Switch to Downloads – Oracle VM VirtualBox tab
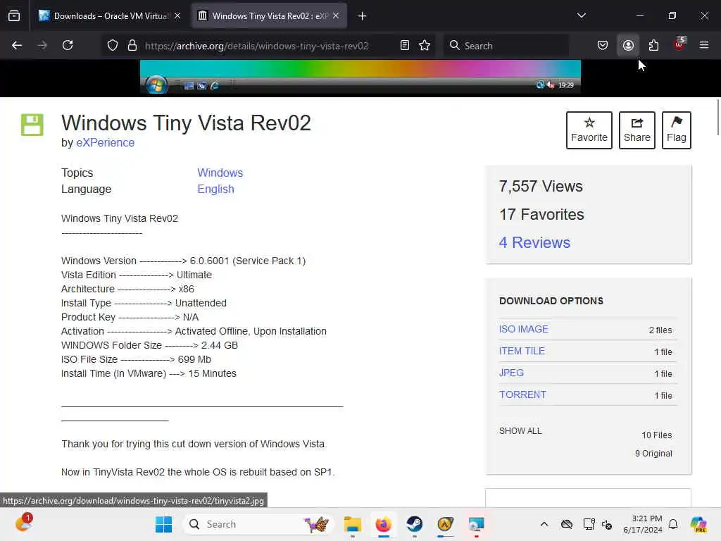Image resolution: width=721 pixels, height=541 pixels. (x=109, y=16)
